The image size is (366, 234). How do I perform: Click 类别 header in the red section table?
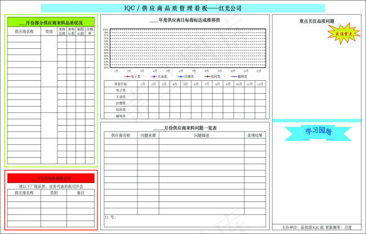coord(53,193)
